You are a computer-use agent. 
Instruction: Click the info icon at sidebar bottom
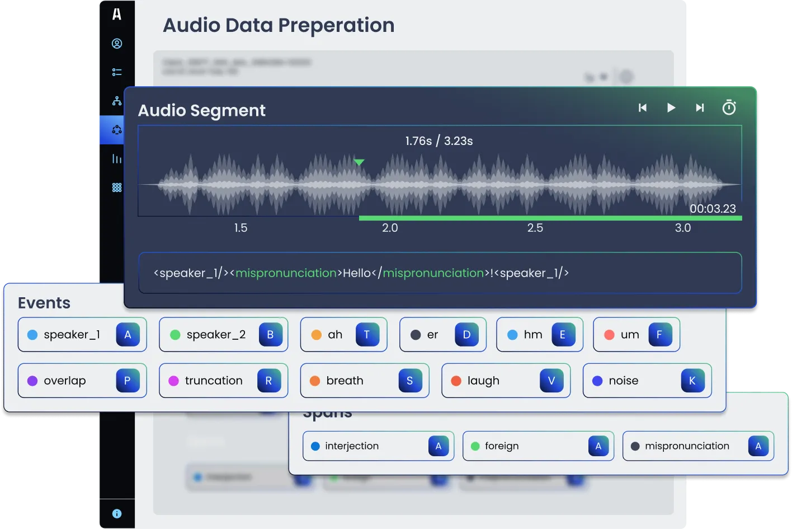click(x=116, y=513)
